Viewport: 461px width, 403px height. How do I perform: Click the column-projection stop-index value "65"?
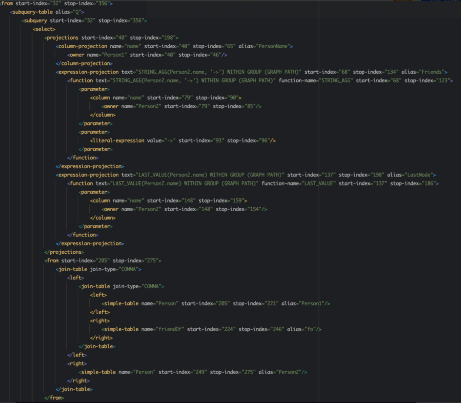point(230,46)
